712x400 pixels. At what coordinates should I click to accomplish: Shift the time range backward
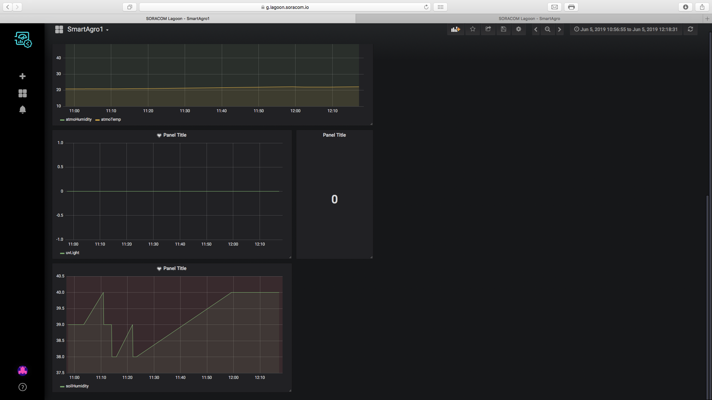click(535, 29)
